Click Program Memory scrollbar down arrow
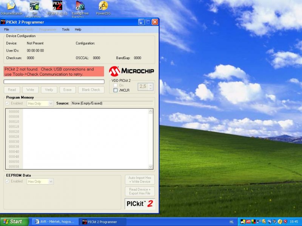302x226 pixels. [151, 166]
